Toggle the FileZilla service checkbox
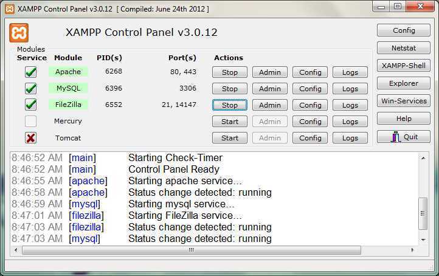The height and width of the screenshot is (276, 439). click(x=30, y=105)
